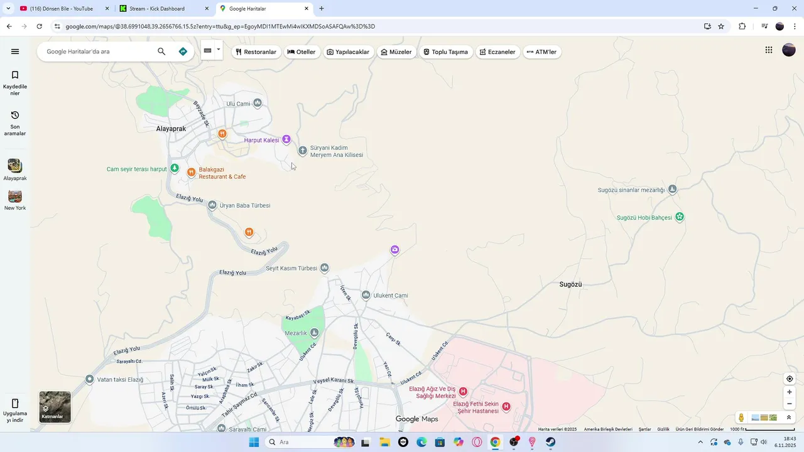804x452 pixels.
Task: Open the Kaydedilenler saved places panel
Action: click(15, 83)
